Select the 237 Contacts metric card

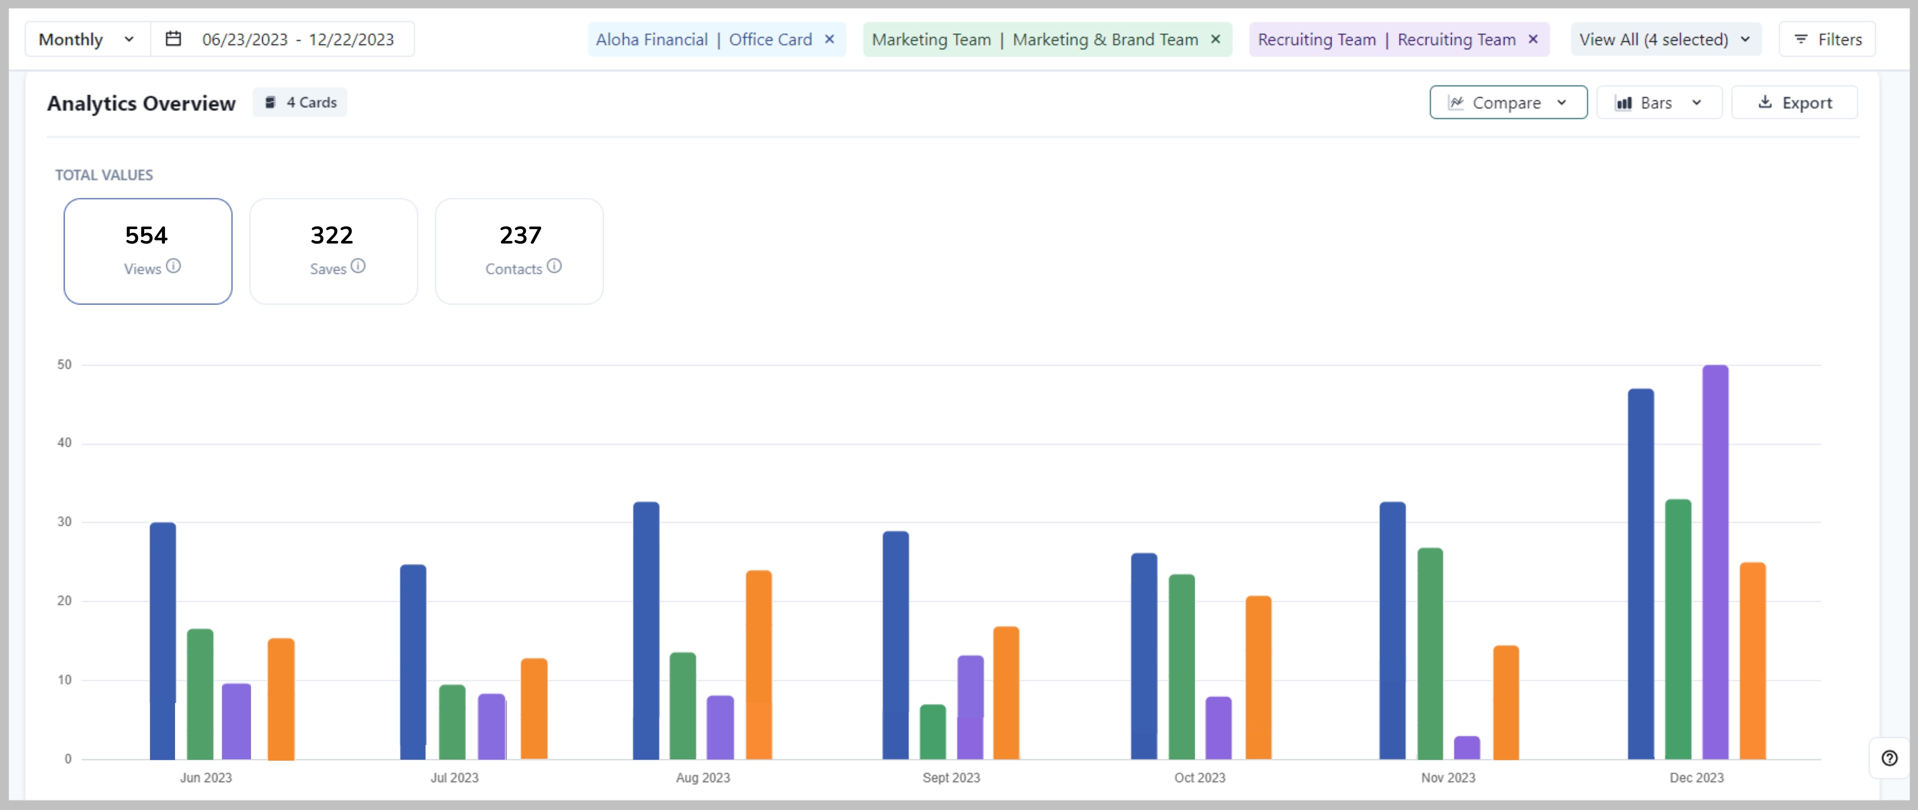[x=519, y=251]
